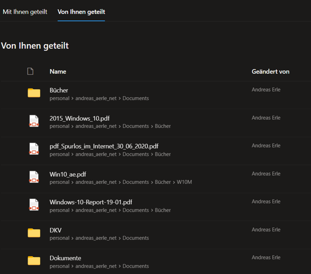Open the Win10_ae.pdf file name

[x=68, y=174]
